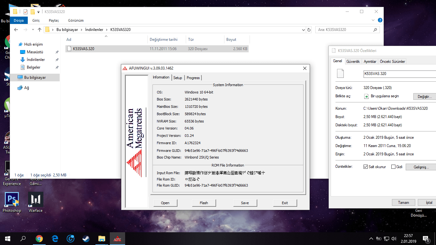The image size is (436, 245).
Task: Click pin icon next to Masaüstü
Action: [x=57, y=52]
